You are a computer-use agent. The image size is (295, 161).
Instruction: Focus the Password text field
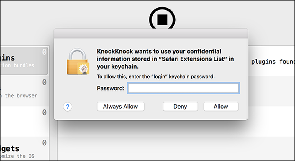[x=183, y=88]
